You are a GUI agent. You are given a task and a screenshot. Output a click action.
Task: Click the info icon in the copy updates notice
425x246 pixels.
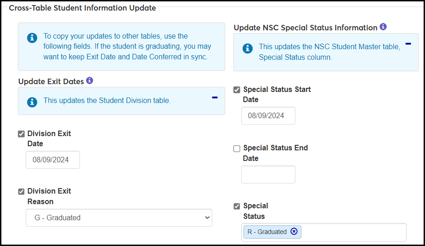point(32,38)
